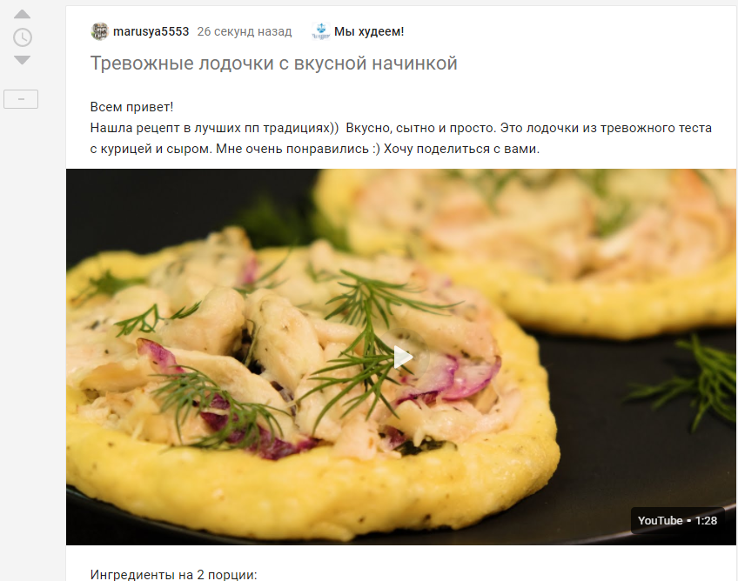Open marusya5553's avatar picture
The height and width of the screenshot is (581, 738).
(x=99, y=31)
